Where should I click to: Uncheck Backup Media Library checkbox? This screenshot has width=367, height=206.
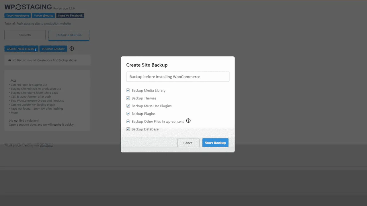(x=128, y=90)
